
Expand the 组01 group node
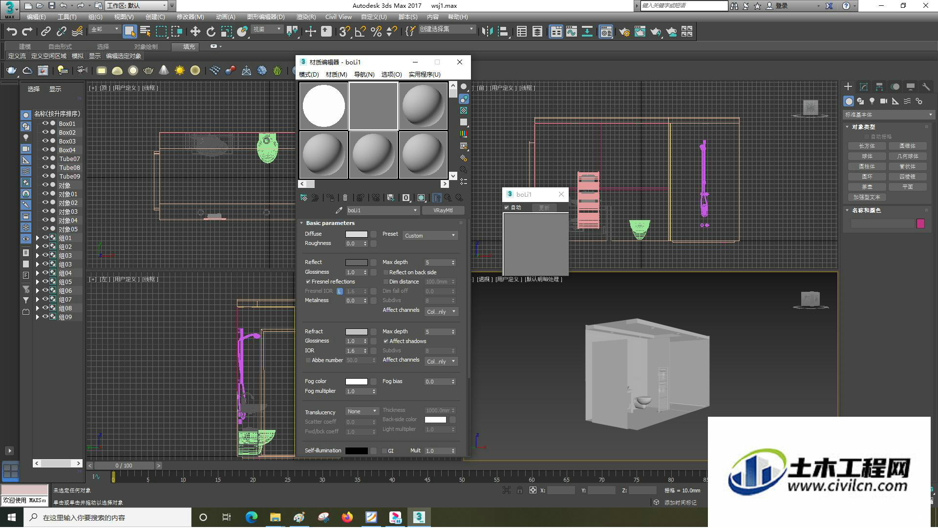click(38, 238)
